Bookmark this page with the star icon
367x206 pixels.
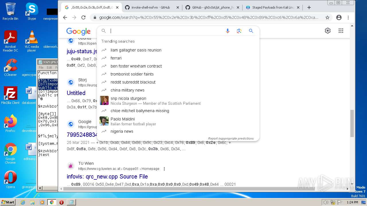327,17
